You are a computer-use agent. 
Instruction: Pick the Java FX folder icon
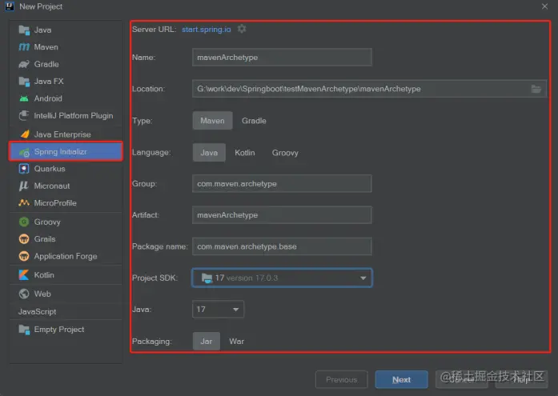[24, 82]
